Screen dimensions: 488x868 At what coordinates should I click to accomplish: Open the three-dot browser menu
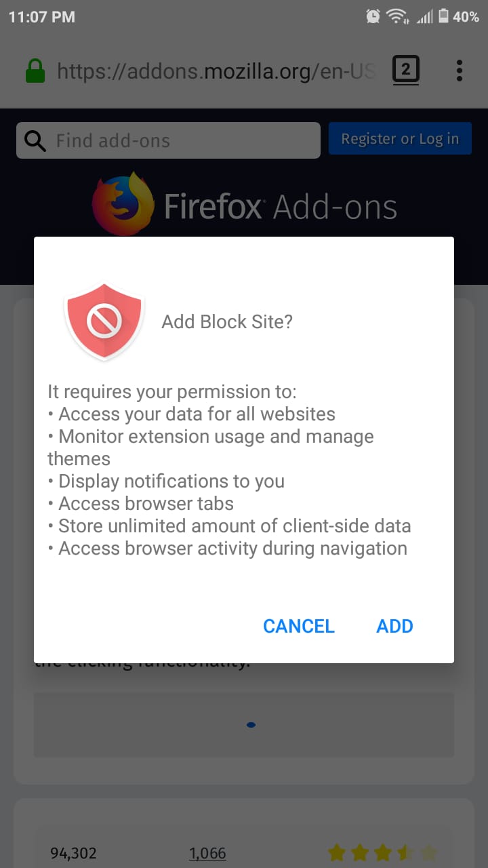coord(460,71)
